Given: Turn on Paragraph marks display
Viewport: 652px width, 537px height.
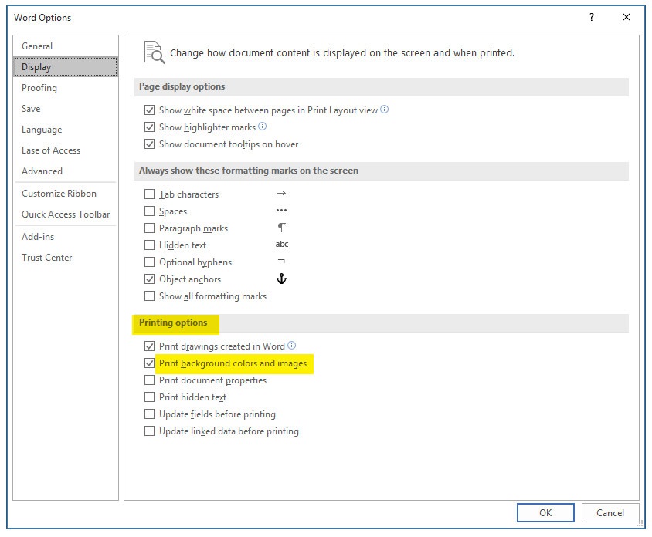Looking at the screenshot, I should (150, 228).
